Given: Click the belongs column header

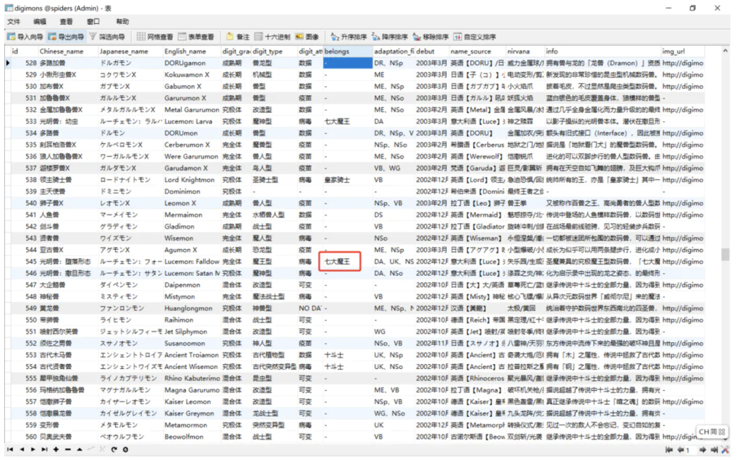Looking at the screenshot, I should [x=348, y=51].
